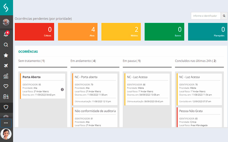
Task: Select the orange Altos priority tile
Action: (x=78, y=32)
